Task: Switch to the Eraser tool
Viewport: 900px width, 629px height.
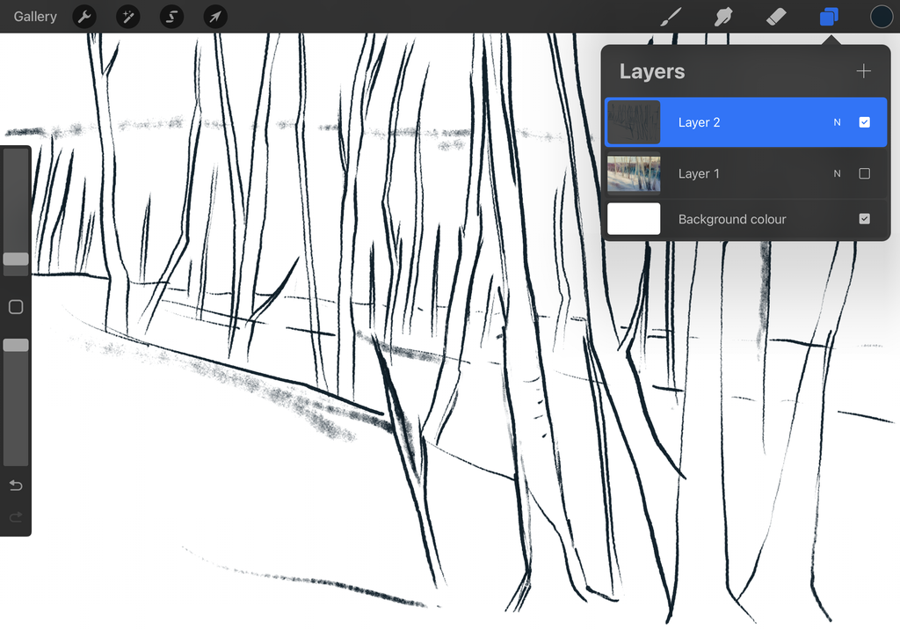Action: [x=776, y=16]
